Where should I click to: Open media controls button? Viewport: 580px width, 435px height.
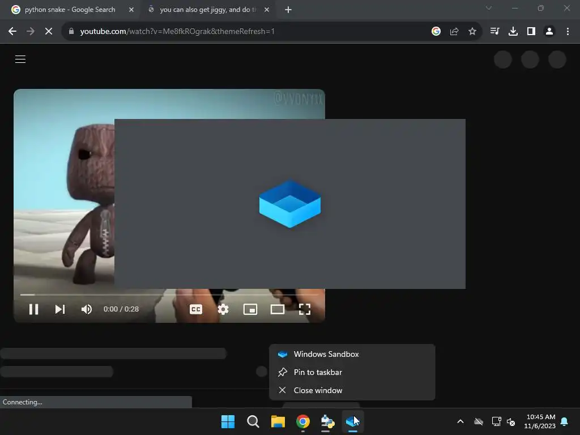[x=494, y=32]
